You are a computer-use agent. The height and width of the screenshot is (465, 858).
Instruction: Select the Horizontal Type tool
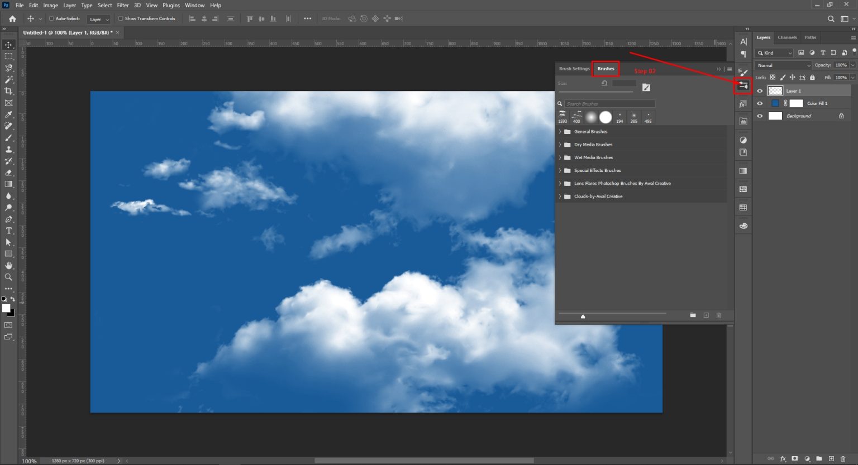(8, 231)
